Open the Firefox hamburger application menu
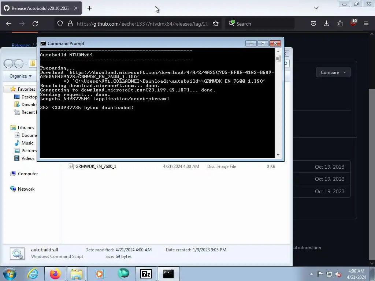The height and width of the screenshot is (281, 375). tap(366, 24)
